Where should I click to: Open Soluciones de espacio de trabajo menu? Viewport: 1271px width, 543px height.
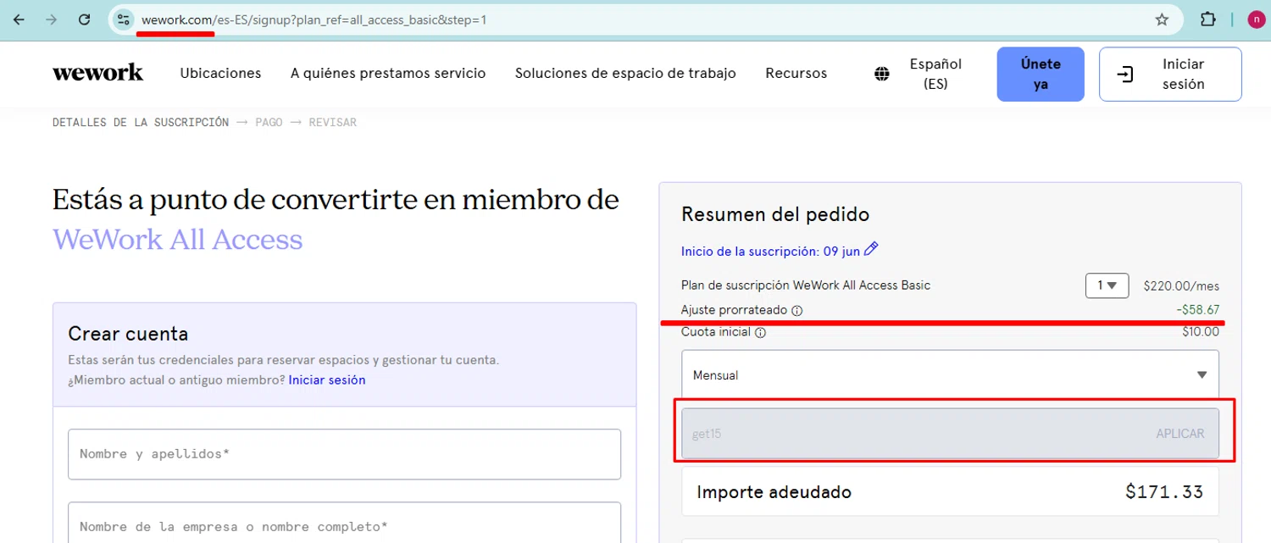click(625, 74)
